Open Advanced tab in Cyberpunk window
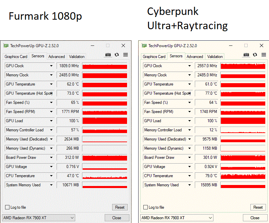 click(195, 57)
